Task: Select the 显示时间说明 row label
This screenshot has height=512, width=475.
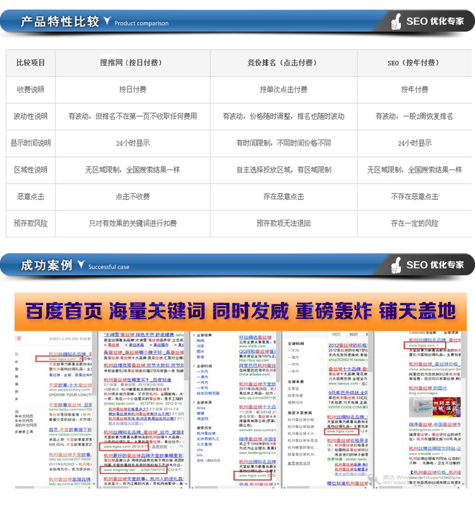Action: 30,143
